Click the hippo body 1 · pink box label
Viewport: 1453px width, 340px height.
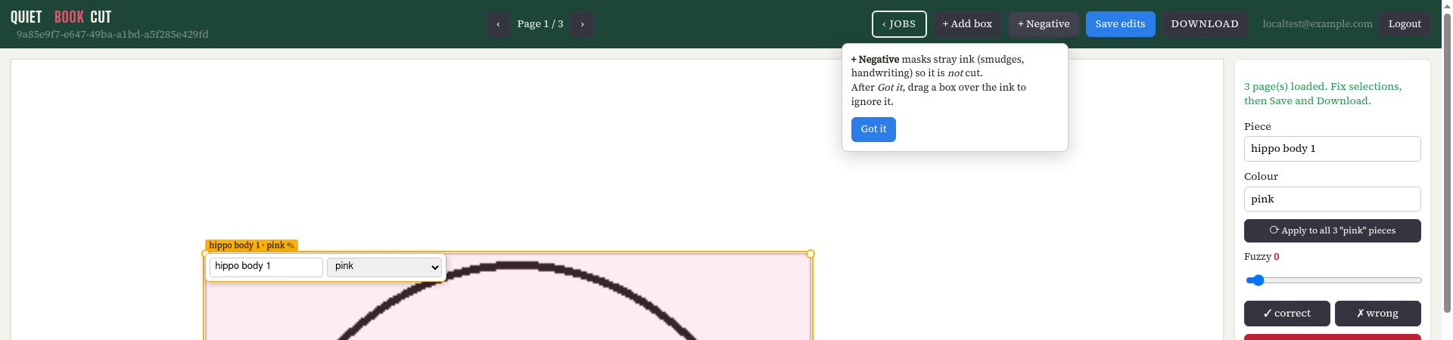pyautogui.click(x=251, y=246)
